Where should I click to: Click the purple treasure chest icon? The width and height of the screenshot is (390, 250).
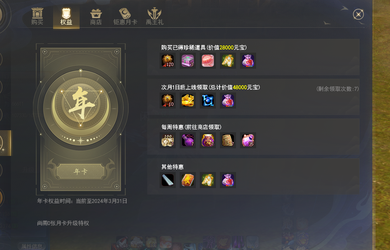pyautogui.click(x=188, y=61)
